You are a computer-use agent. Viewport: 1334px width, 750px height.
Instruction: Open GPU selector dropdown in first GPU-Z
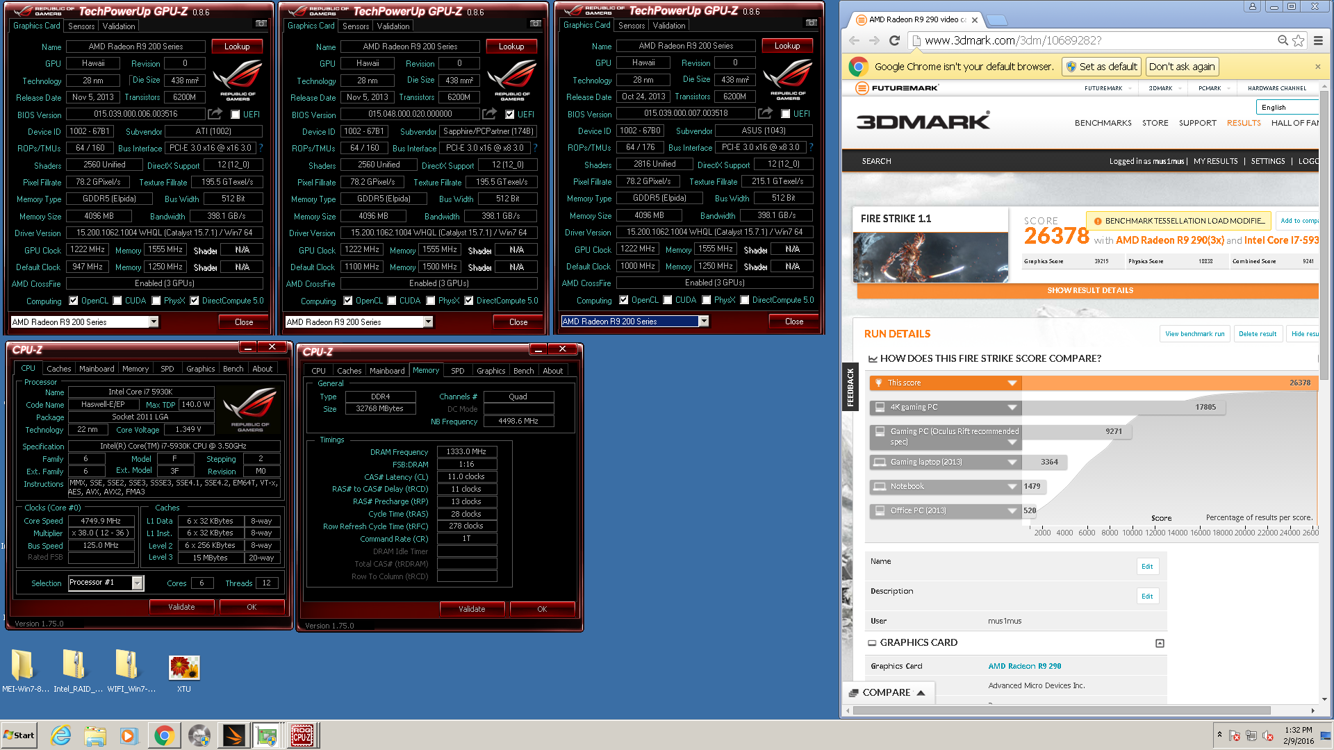pos(154,322)
